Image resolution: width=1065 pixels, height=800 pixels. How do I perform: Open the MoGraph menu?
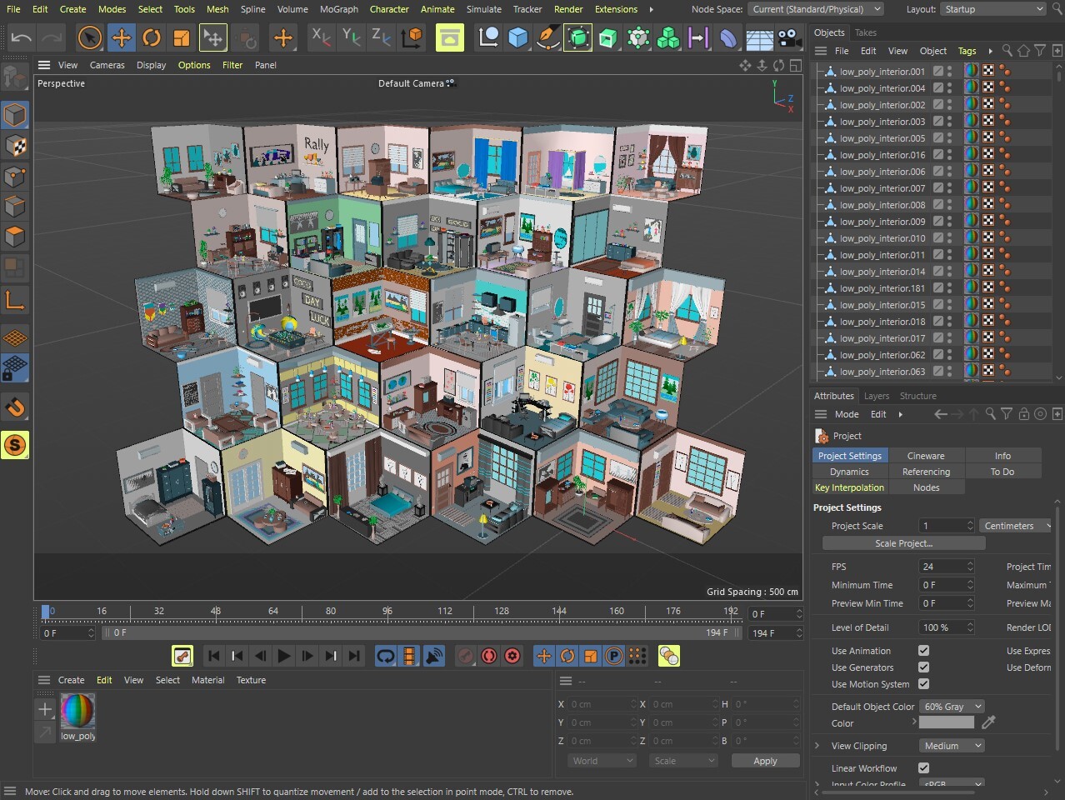click(337, 9)
